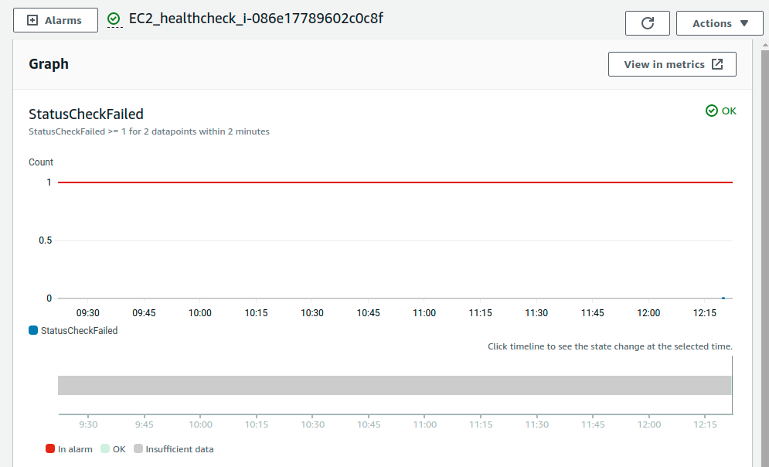Image resolution: width=769 pixels, height=467 pixels.
Task: Expand the Alarms panel button
Action: (56, 21)
